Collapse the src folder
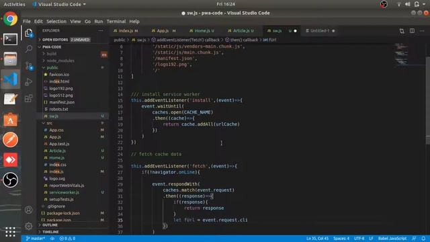 click(73, 123)
